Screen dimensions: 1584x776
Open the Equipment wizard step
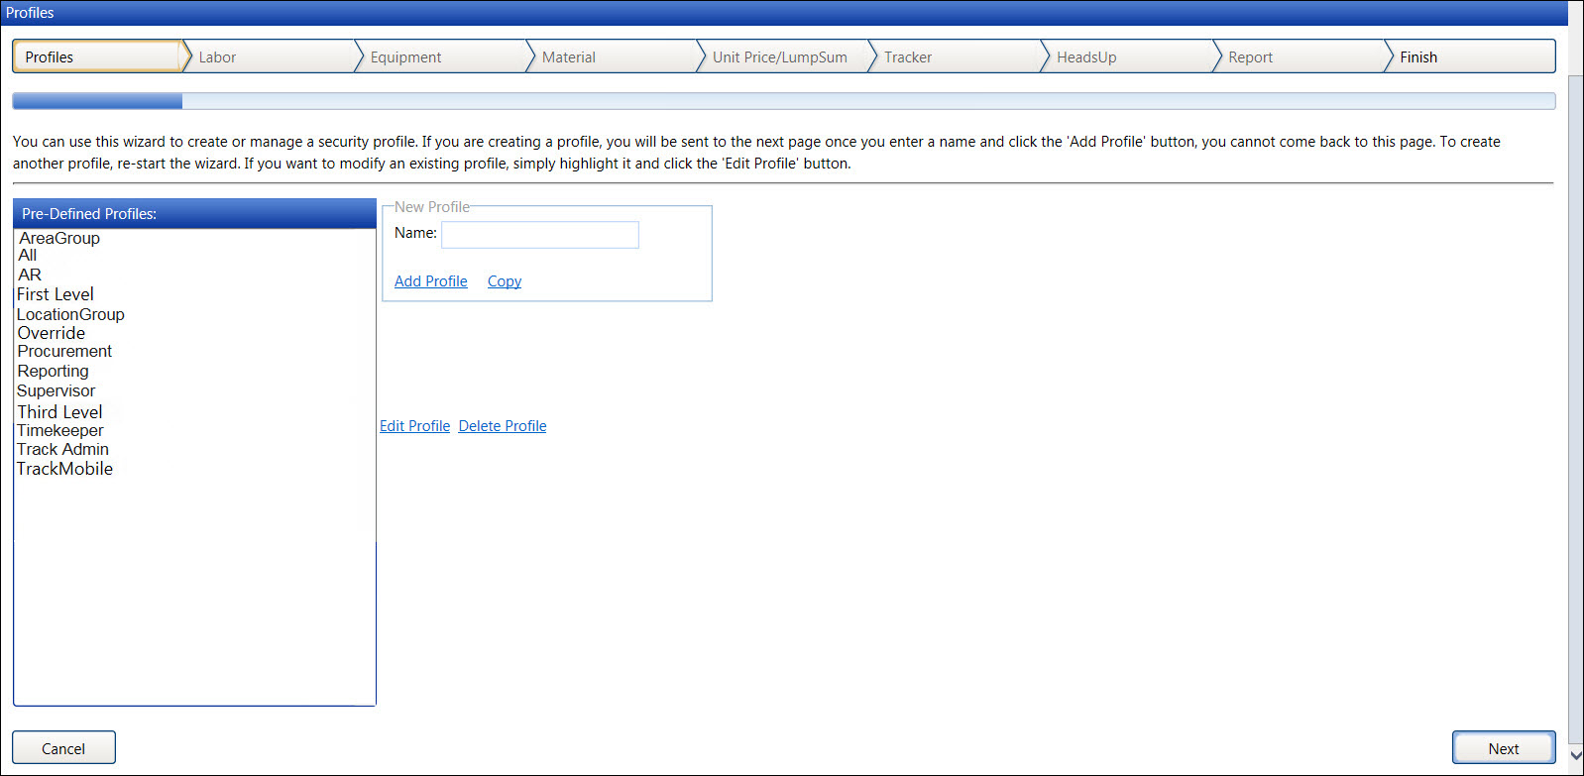pyautogui.click(x=405, y=57)
